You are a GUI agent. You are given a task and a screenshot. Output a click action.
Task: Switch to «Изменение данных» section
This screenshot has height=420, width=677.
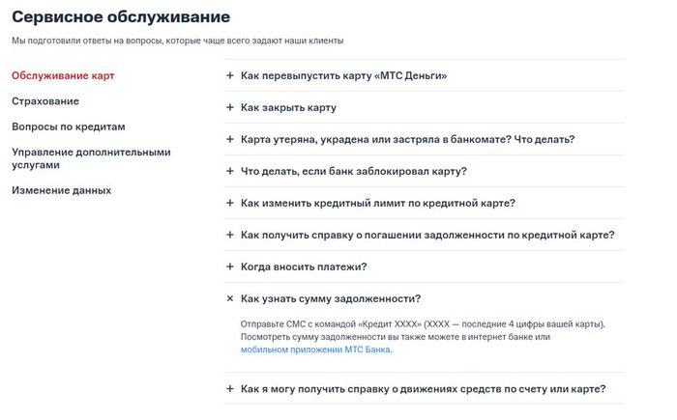click(61, 190)
